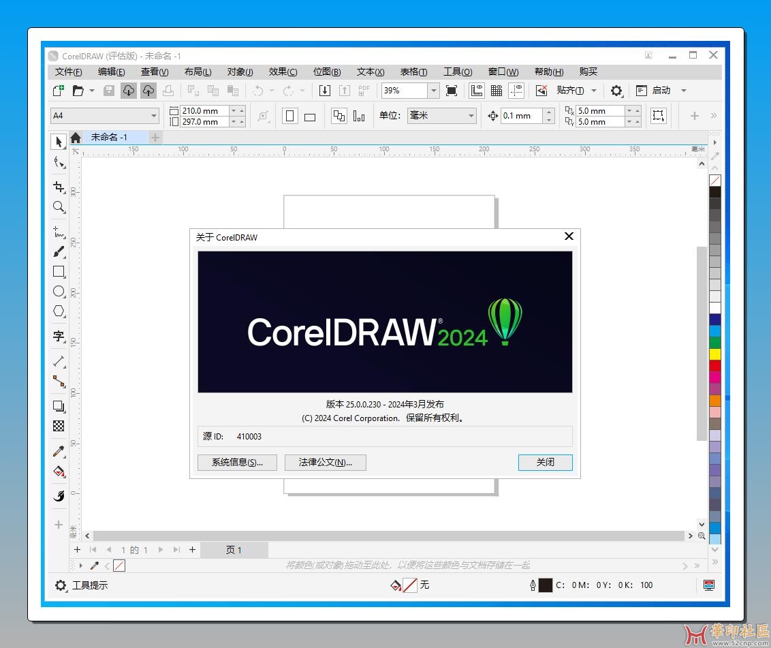This screenshot has width=771, height=648.
Task: Select the Drop Shadow tool
Action: point(59,406)
